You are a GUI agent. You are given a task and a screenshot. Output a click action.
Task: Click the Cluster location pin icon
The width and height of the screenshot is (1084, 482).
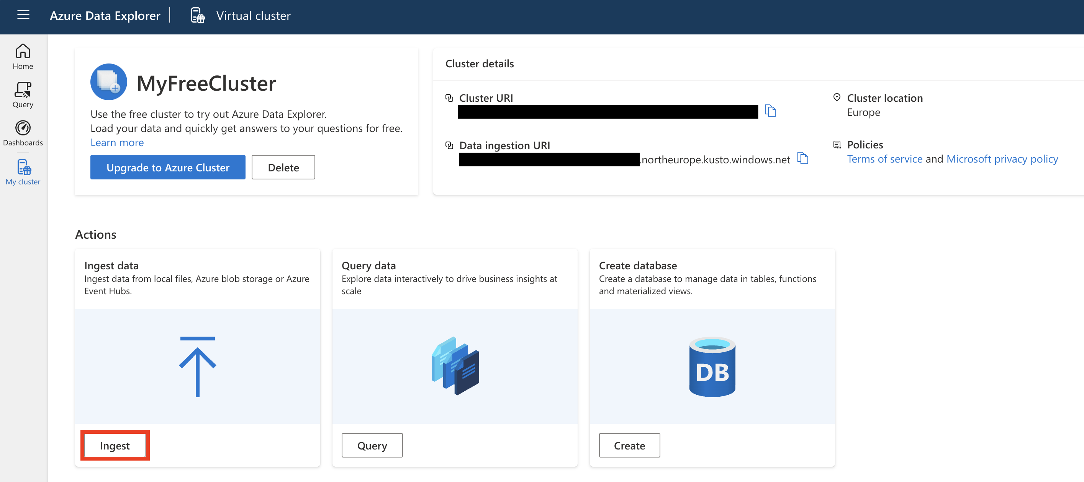[x=837, y=98]
